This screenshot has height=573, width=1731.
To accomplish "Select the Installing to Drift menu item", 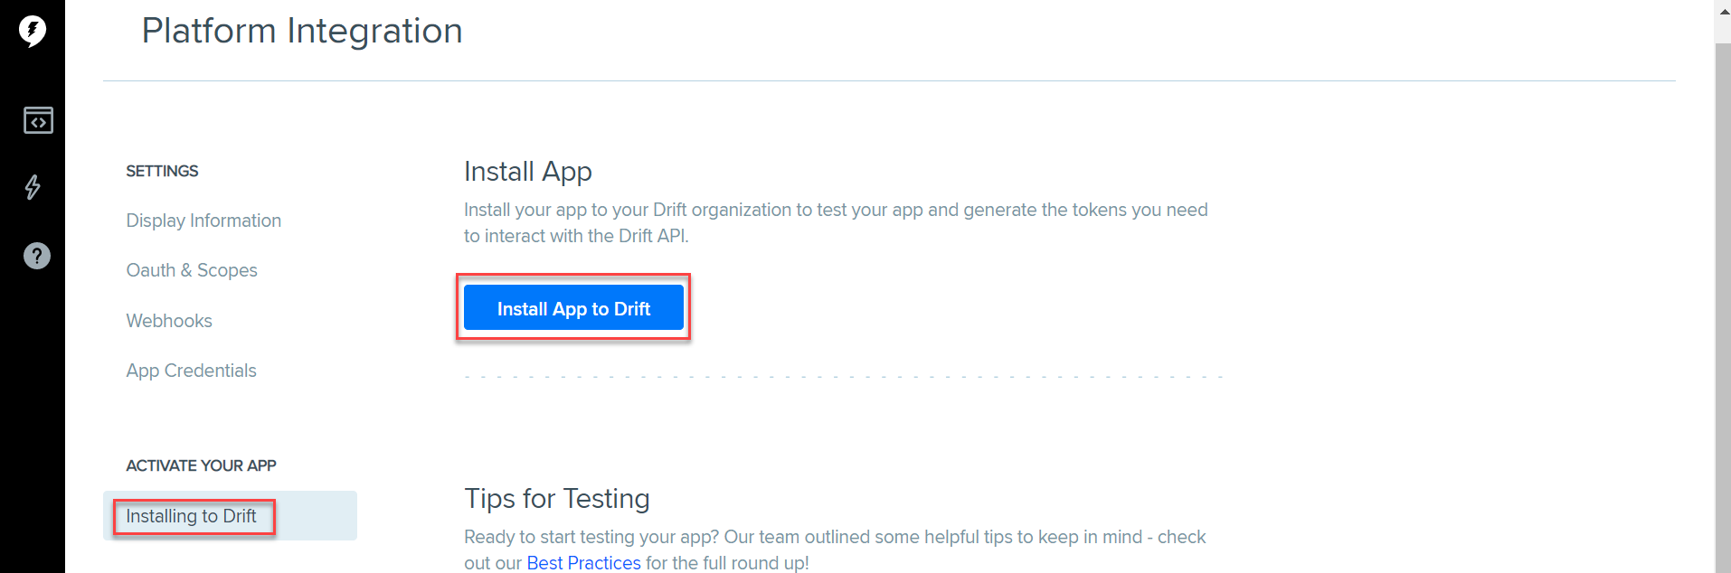I will (192, 516).
